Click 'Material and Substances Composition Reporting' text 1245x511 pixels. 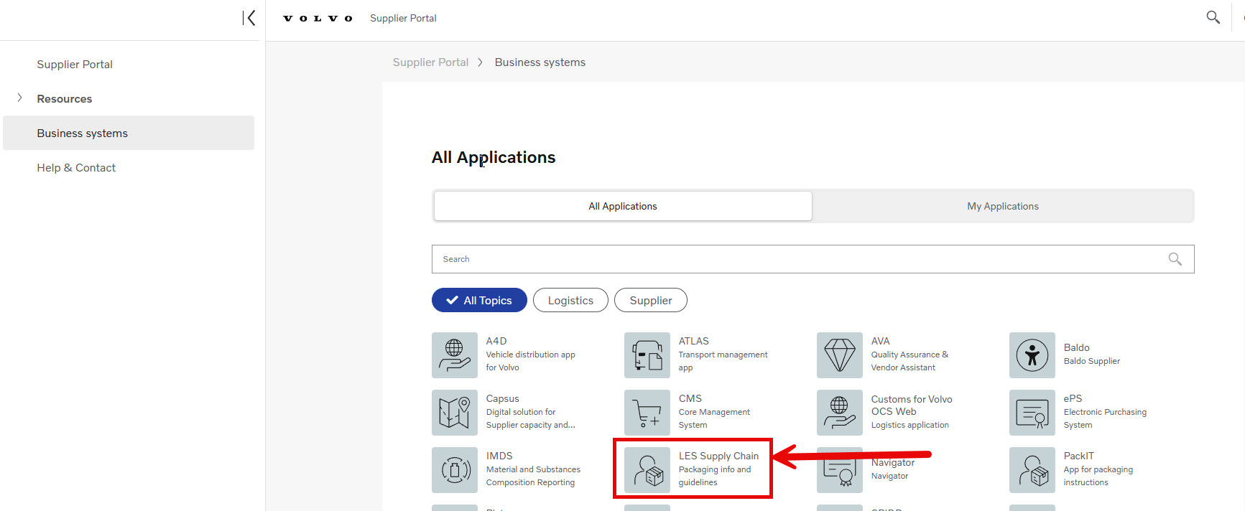(533, 476)
